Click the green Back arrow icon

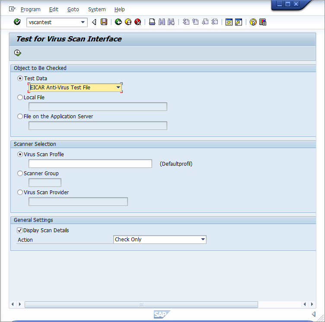pyautogui.click(x=118, y=22)
